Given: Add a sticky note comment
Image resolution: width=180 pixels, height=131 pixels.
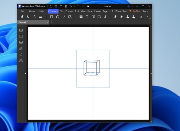Looking at the screenshot, I should [x=81, y=17].
